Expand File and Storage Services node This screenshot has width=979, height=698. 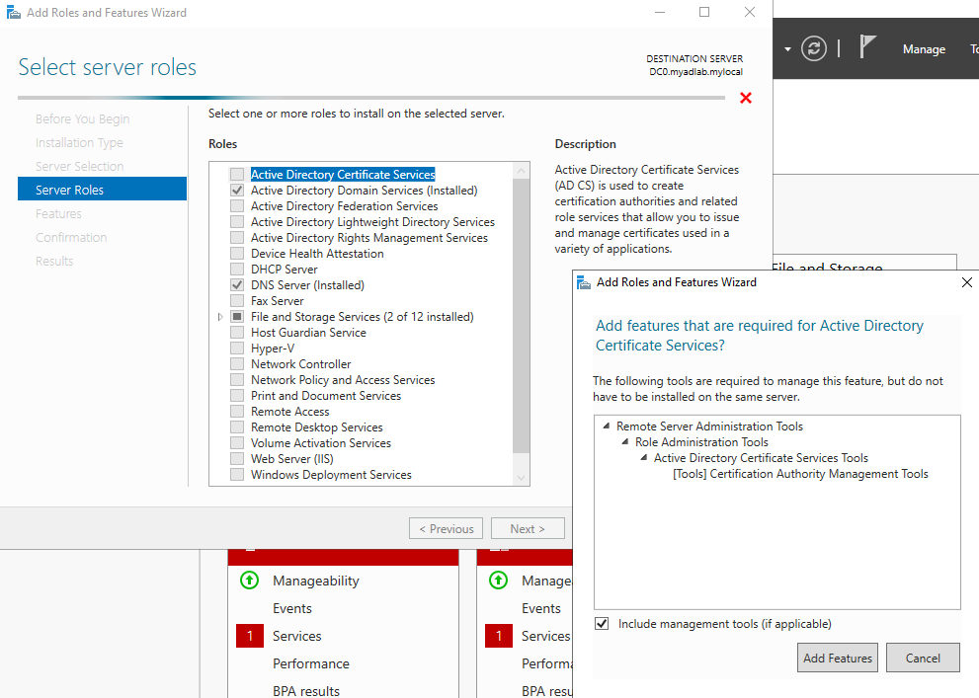click(220, 317)
